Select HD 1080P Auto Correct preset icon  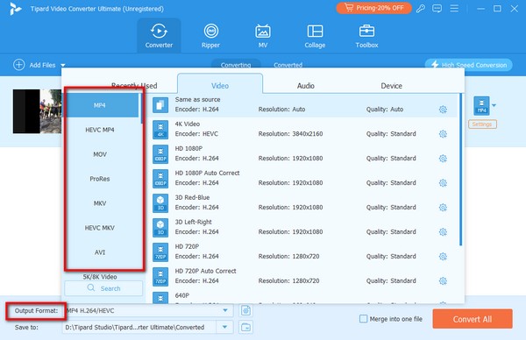pos(160,179)
